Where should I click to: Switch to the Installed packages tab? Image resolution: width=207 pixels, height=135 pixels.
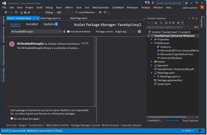point(32,24)
